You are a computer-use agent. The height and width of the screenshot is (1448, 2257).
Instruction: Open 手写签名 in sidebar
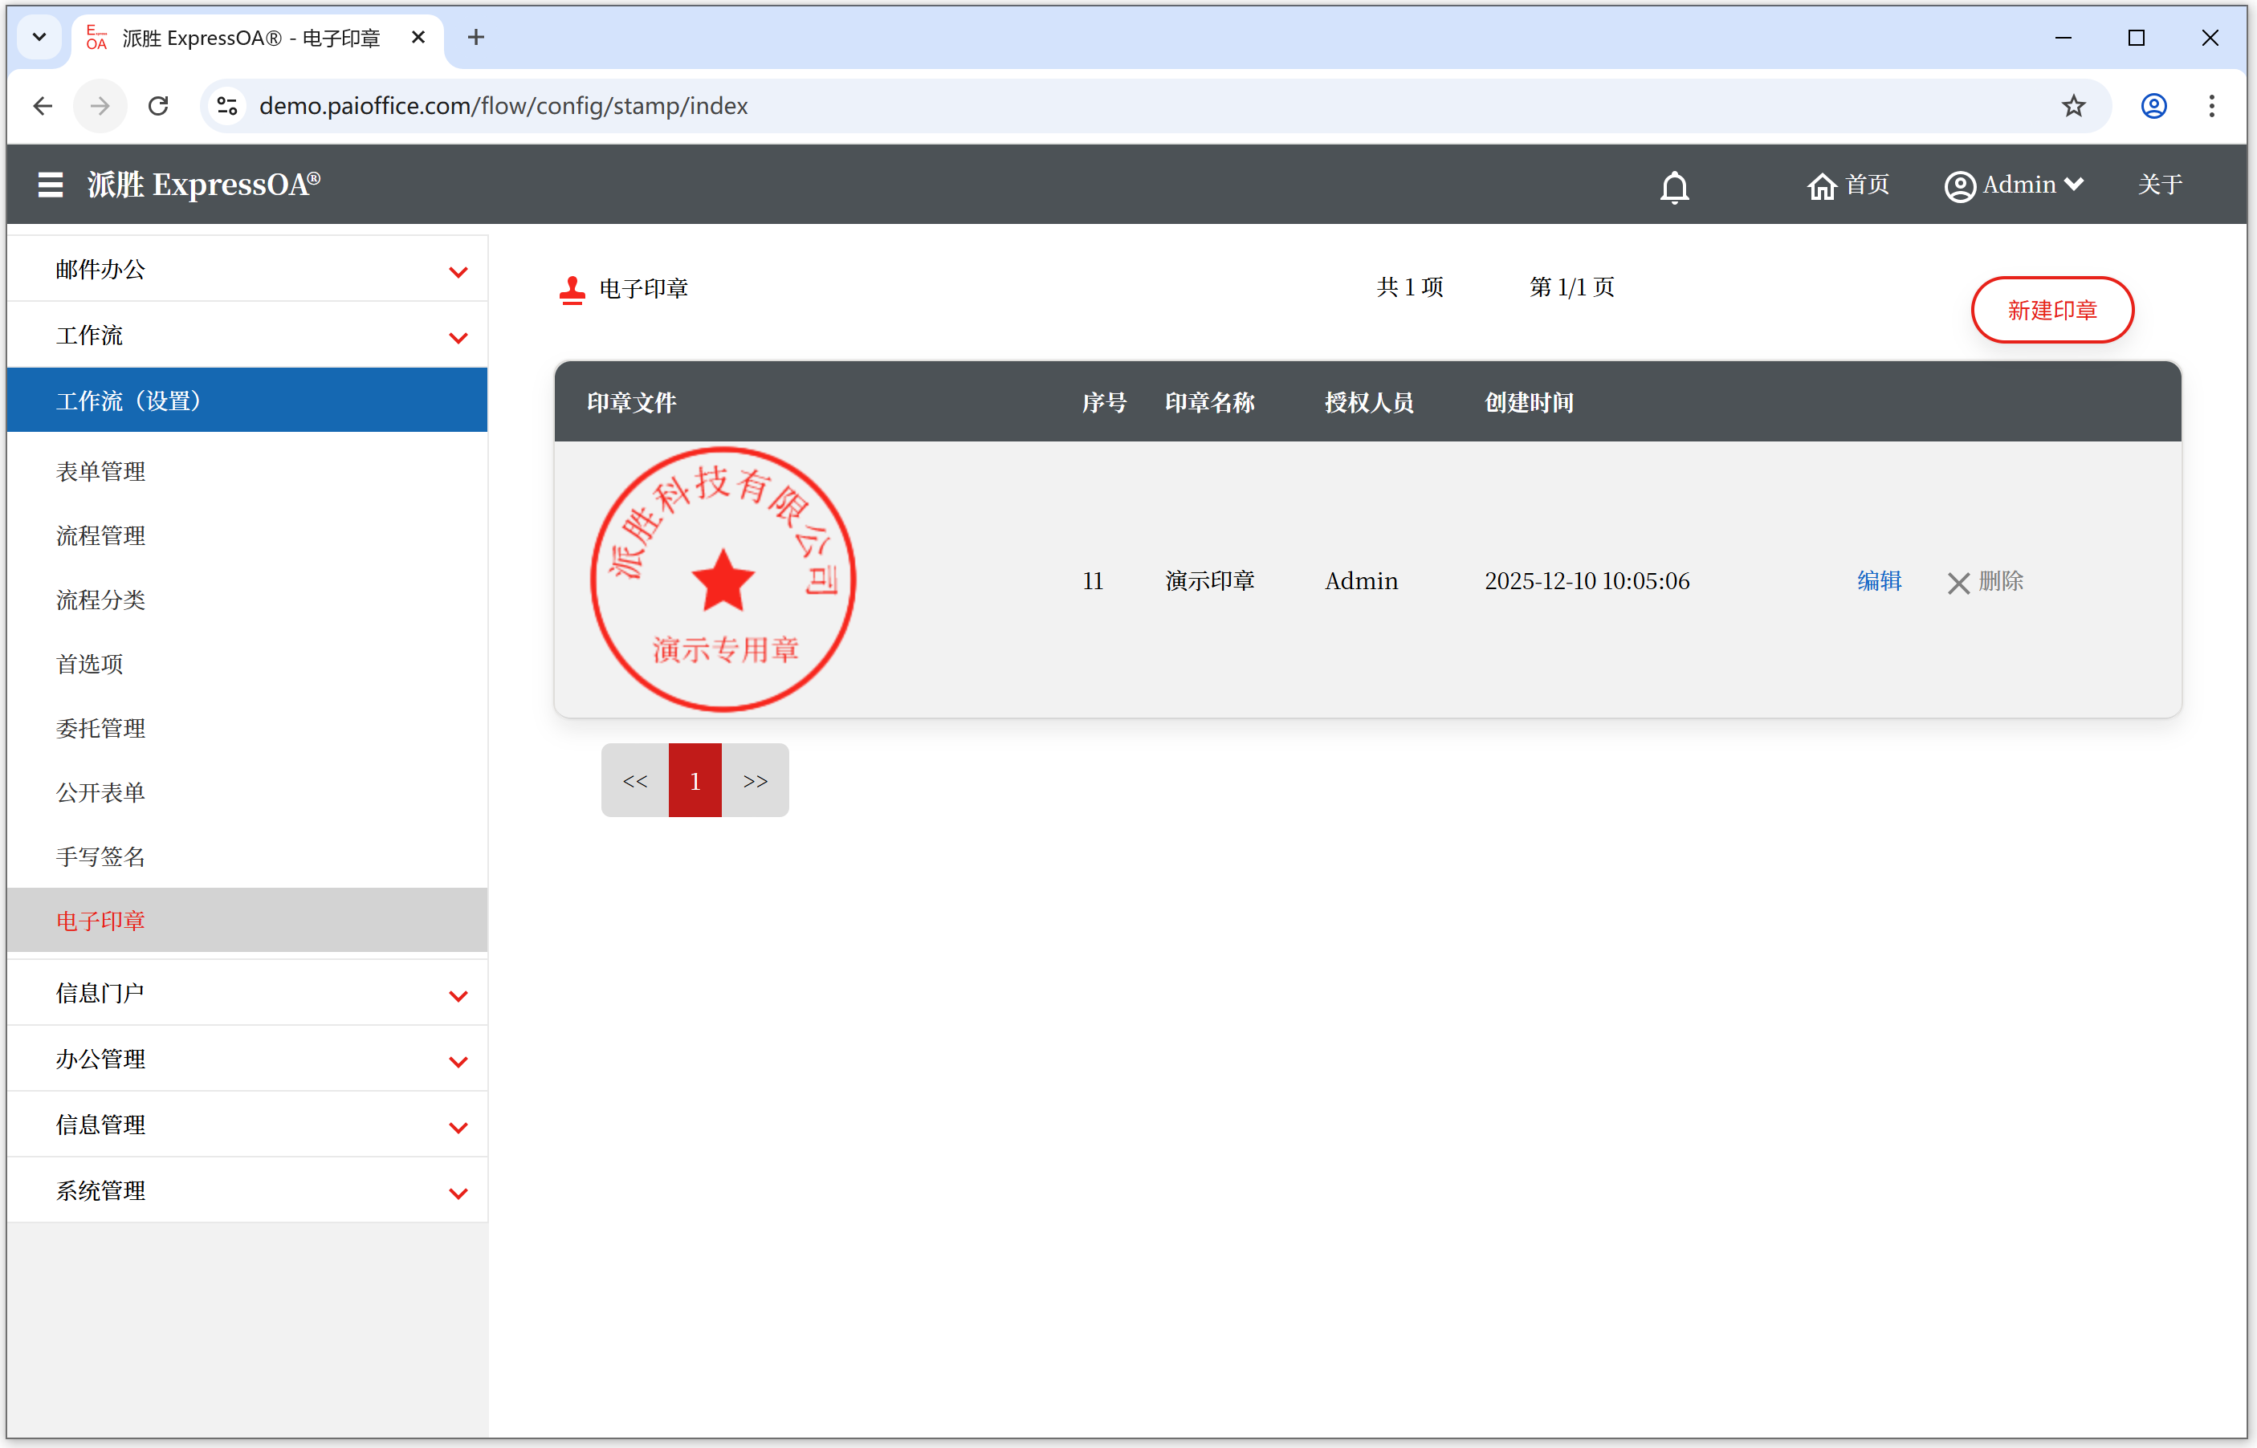click(100, 856)
